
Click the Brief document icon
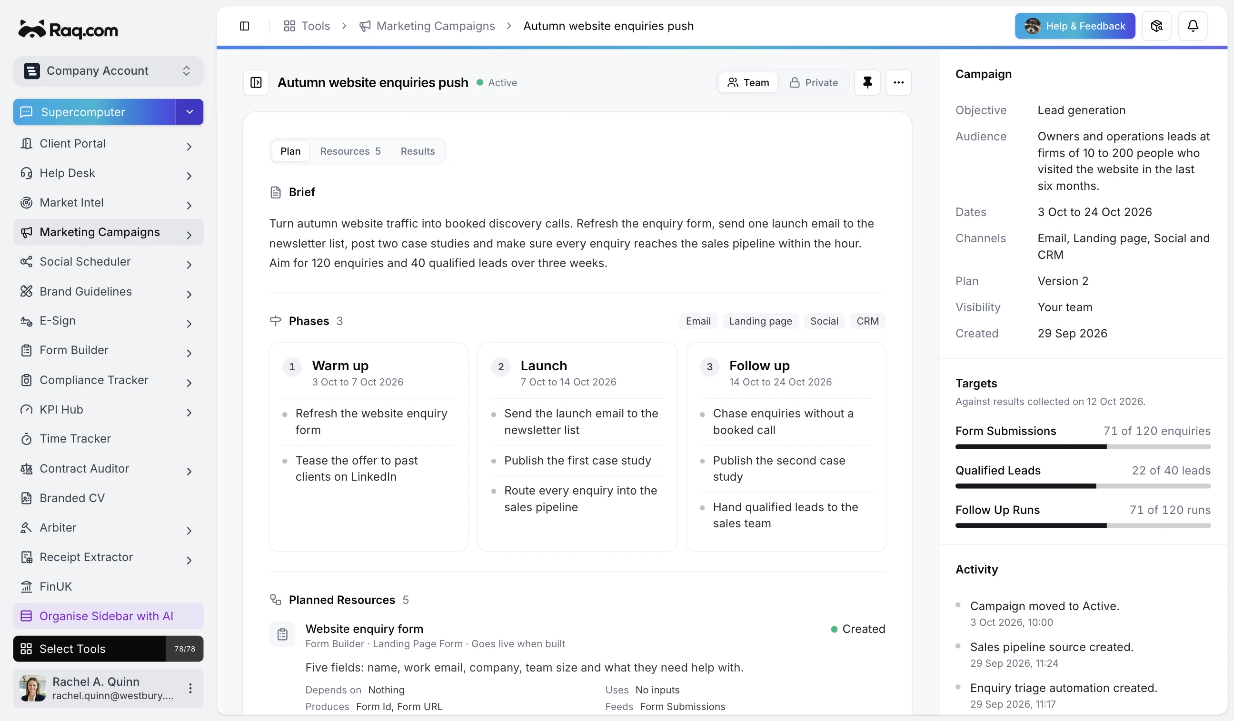[x=276, y=192]
